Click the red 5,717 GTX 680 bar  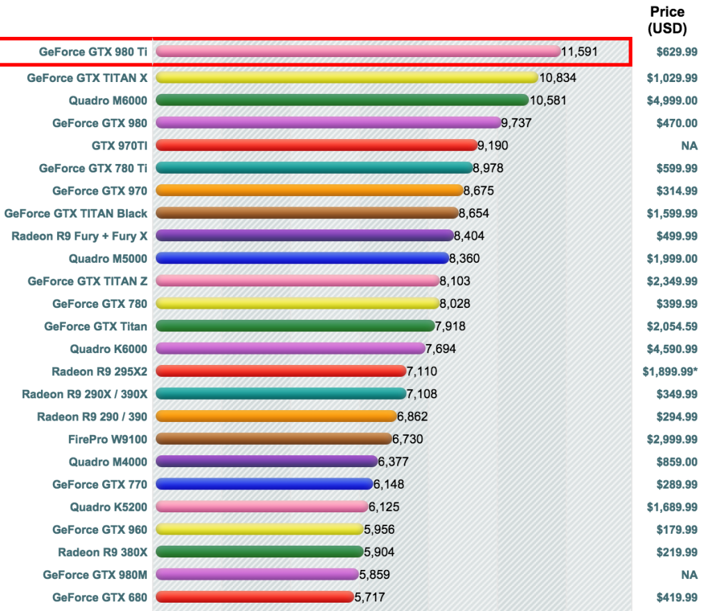coord(254,597)
